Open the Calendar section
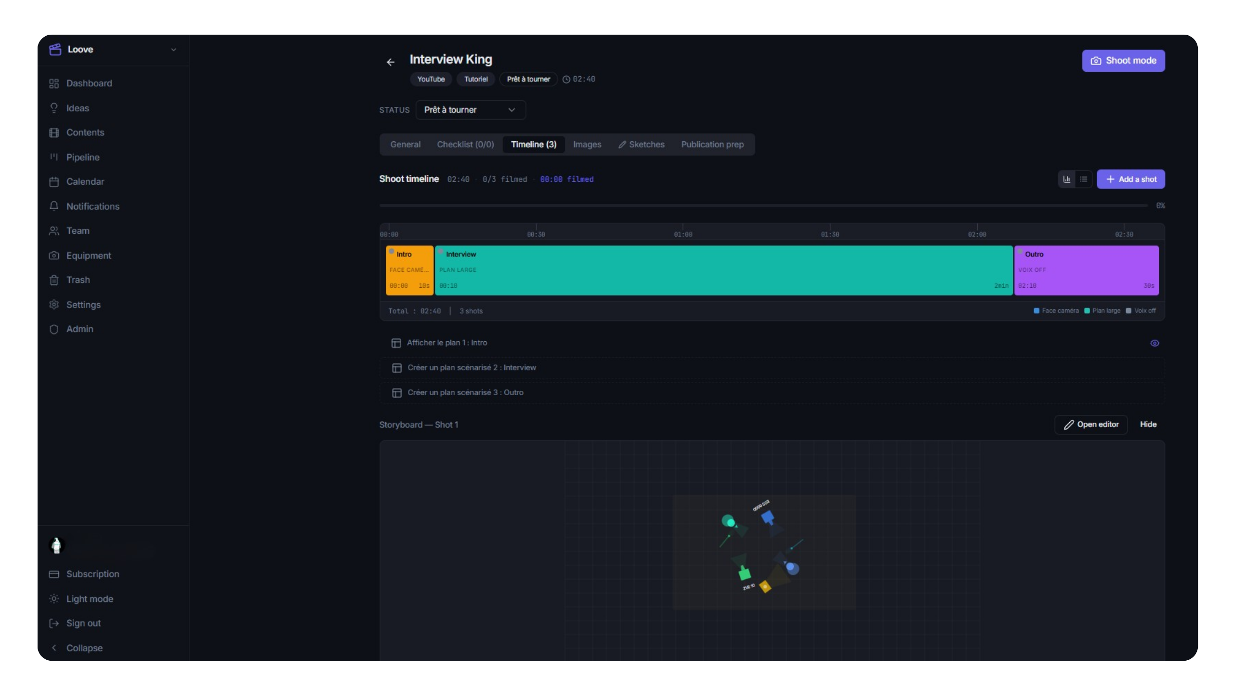The width and height of the screenshot is (1233, 694). 85,181
